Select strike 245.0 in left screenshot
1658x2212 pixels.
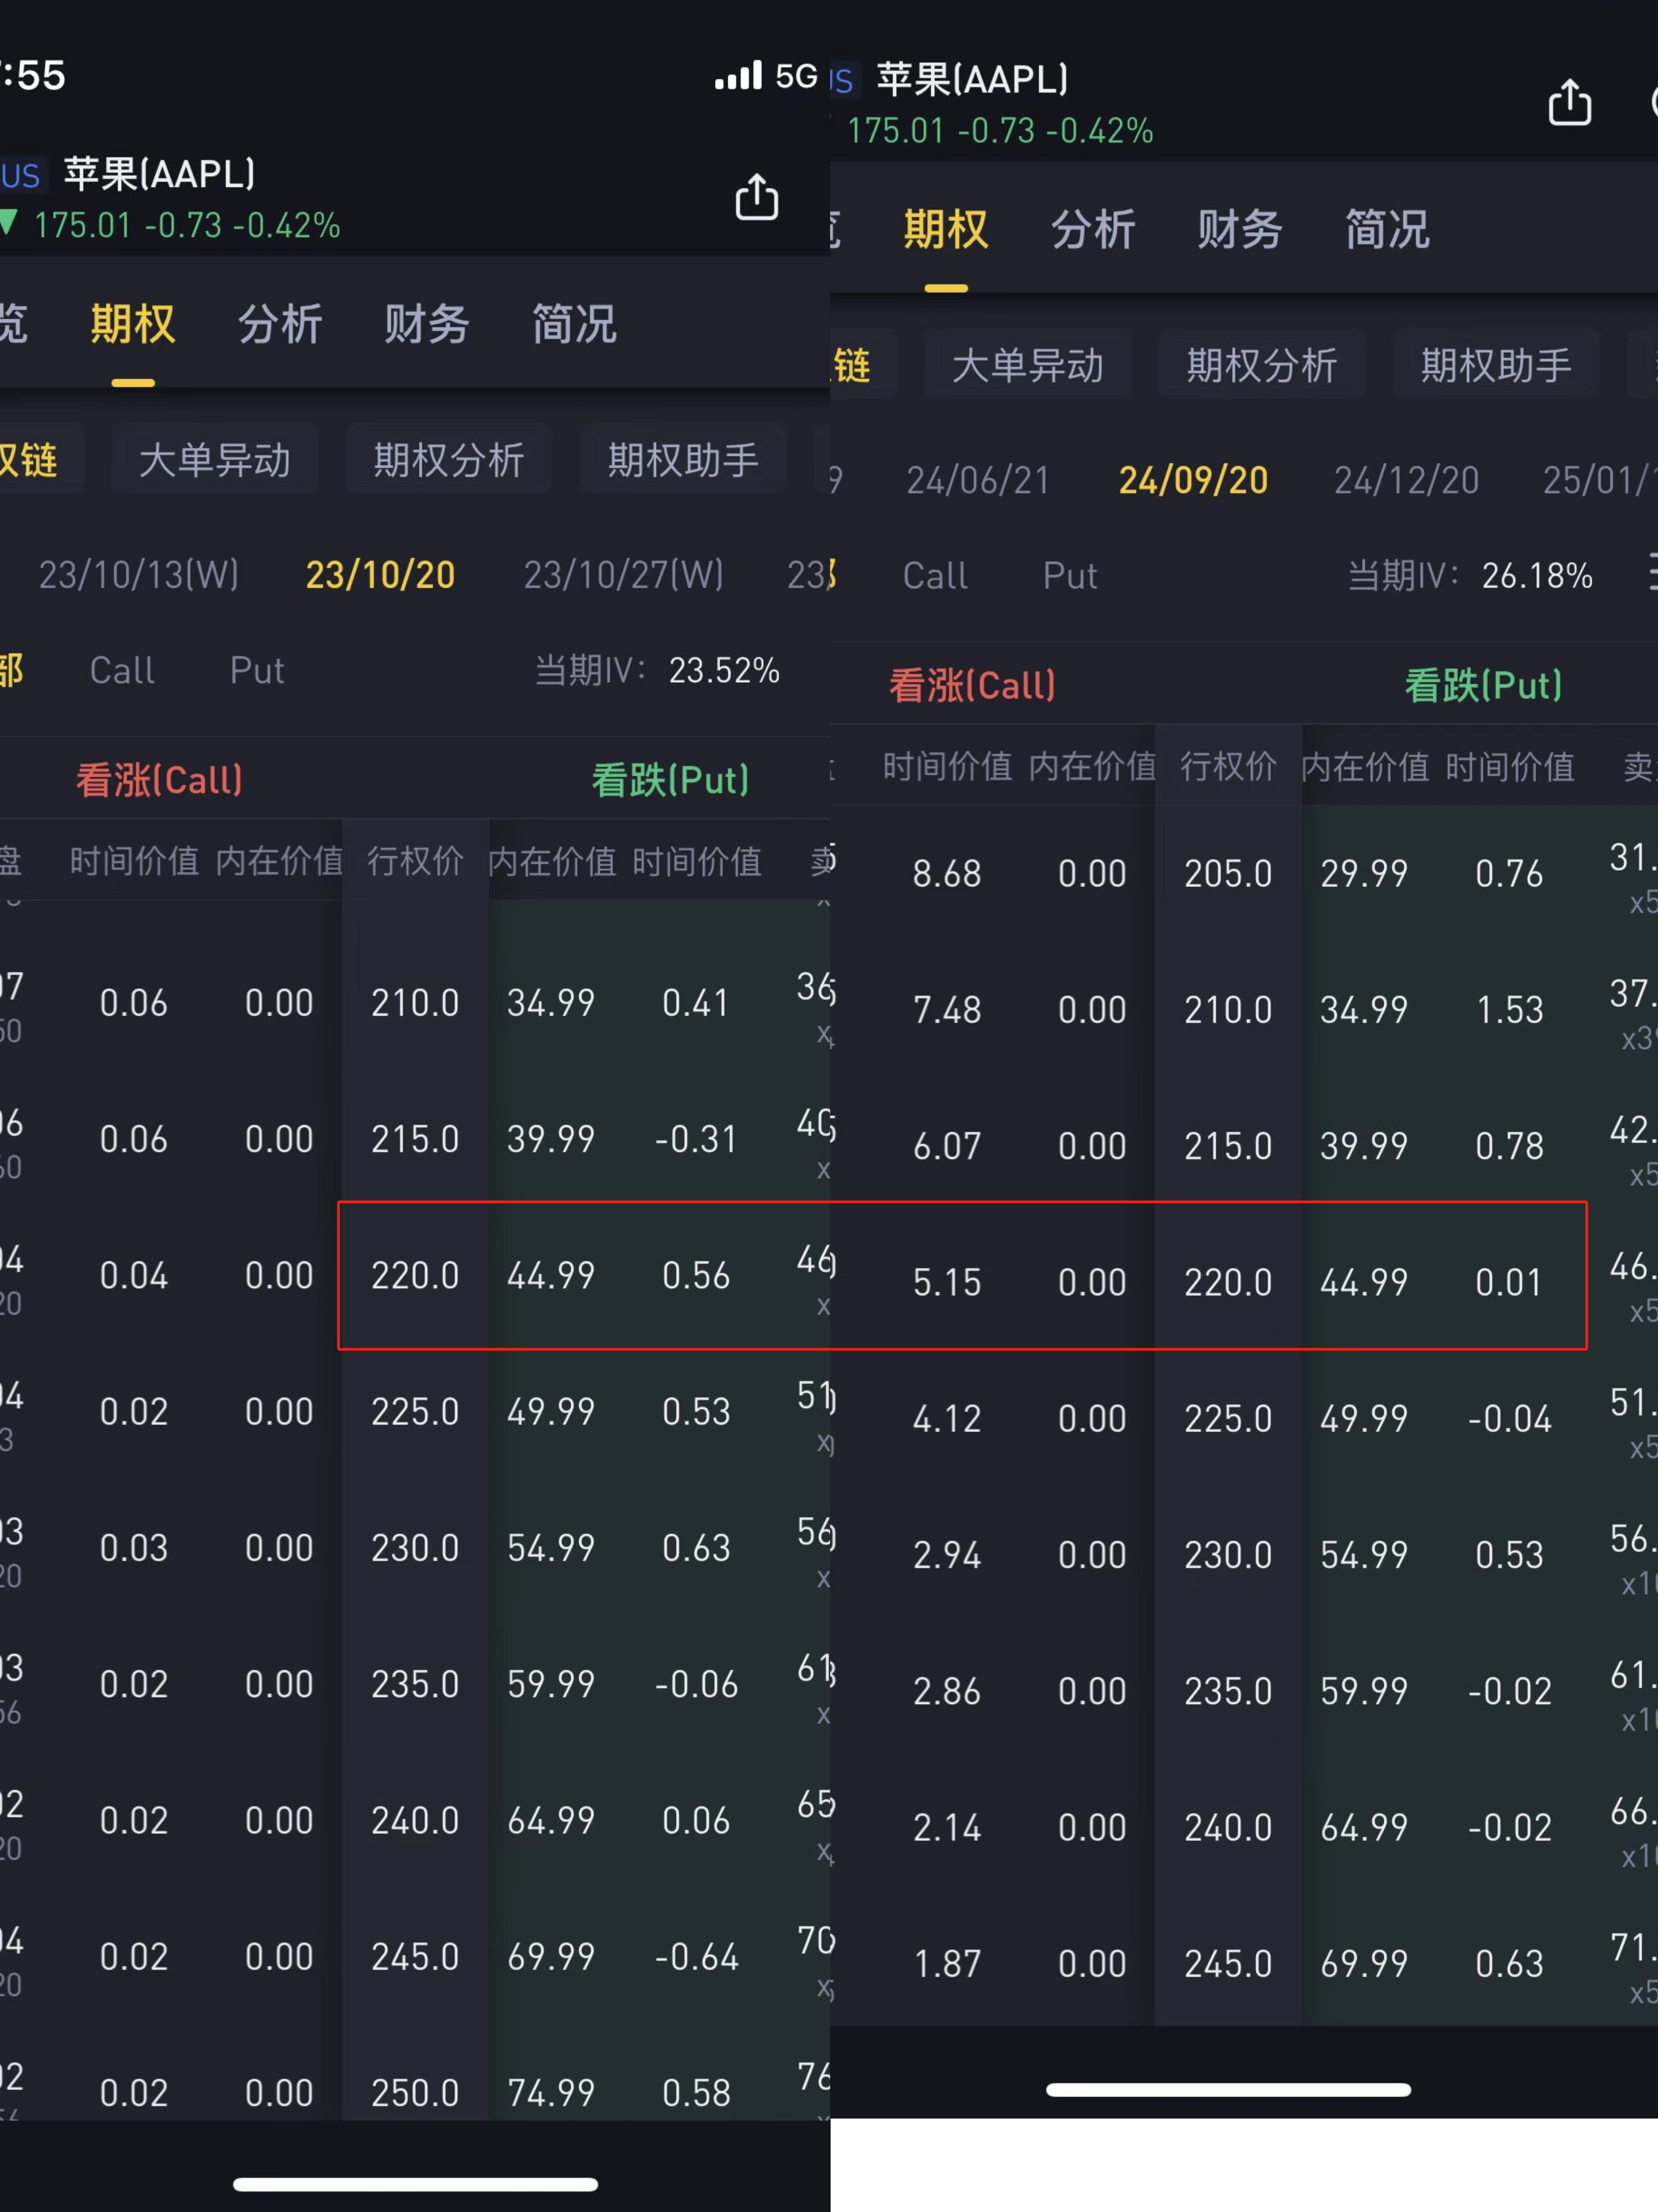415,1957
